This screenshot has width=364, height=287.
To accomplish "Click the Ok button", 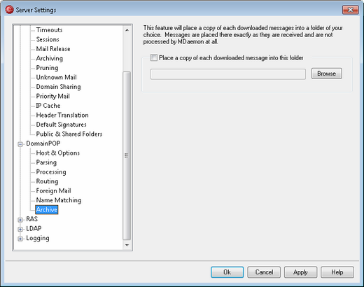I will (x=227, y=272).
